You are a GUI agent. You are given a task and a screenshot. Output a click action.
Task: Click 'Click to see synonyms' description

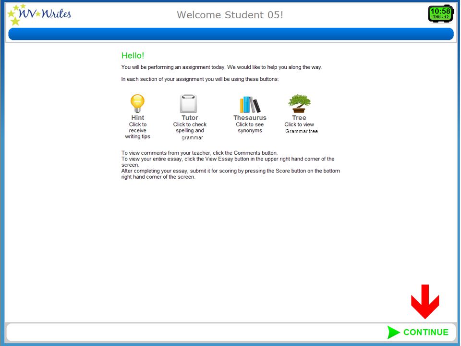point(250,127)
